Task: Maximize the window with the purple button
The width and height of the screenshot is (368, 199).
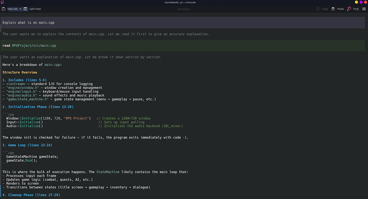Action: pos(361,2)
